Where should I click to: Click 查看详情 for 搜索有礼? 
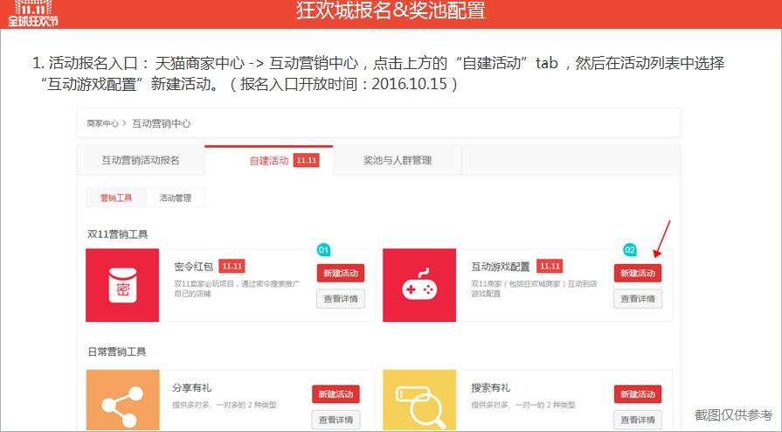638,420
